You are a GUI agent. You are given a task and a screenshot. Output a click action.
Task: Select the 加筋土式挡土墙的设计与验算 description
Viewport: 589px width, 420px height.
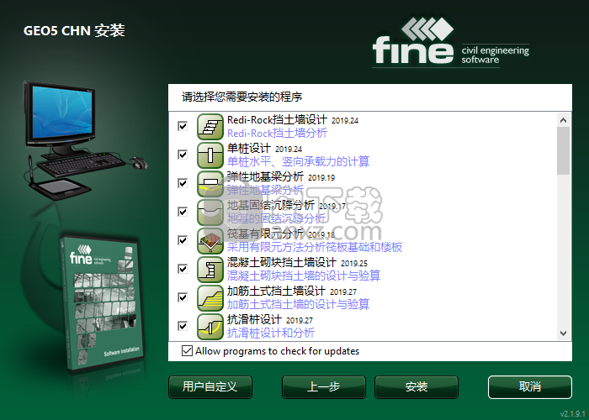(298, 304)
